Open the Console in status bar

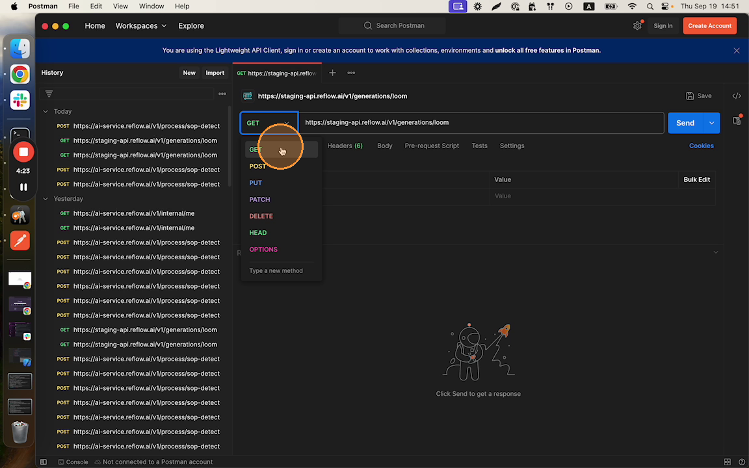(x=73, y=461)
